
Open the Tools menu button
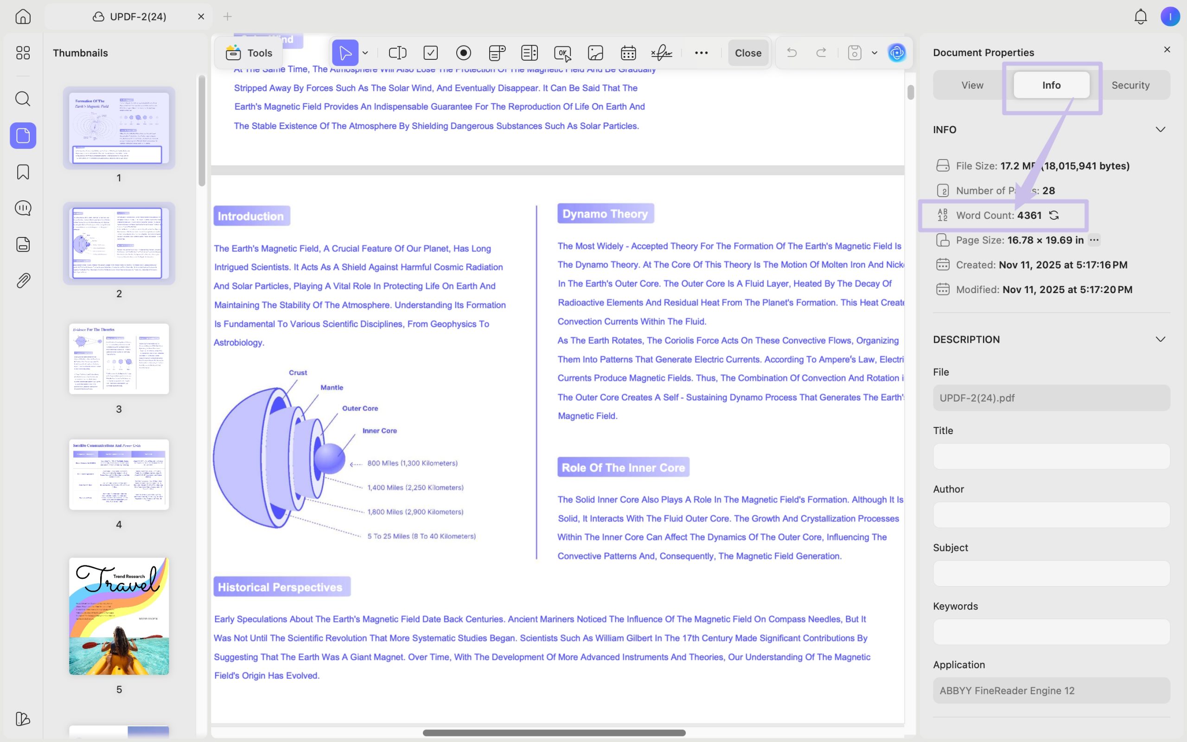[x=249, y=52]
